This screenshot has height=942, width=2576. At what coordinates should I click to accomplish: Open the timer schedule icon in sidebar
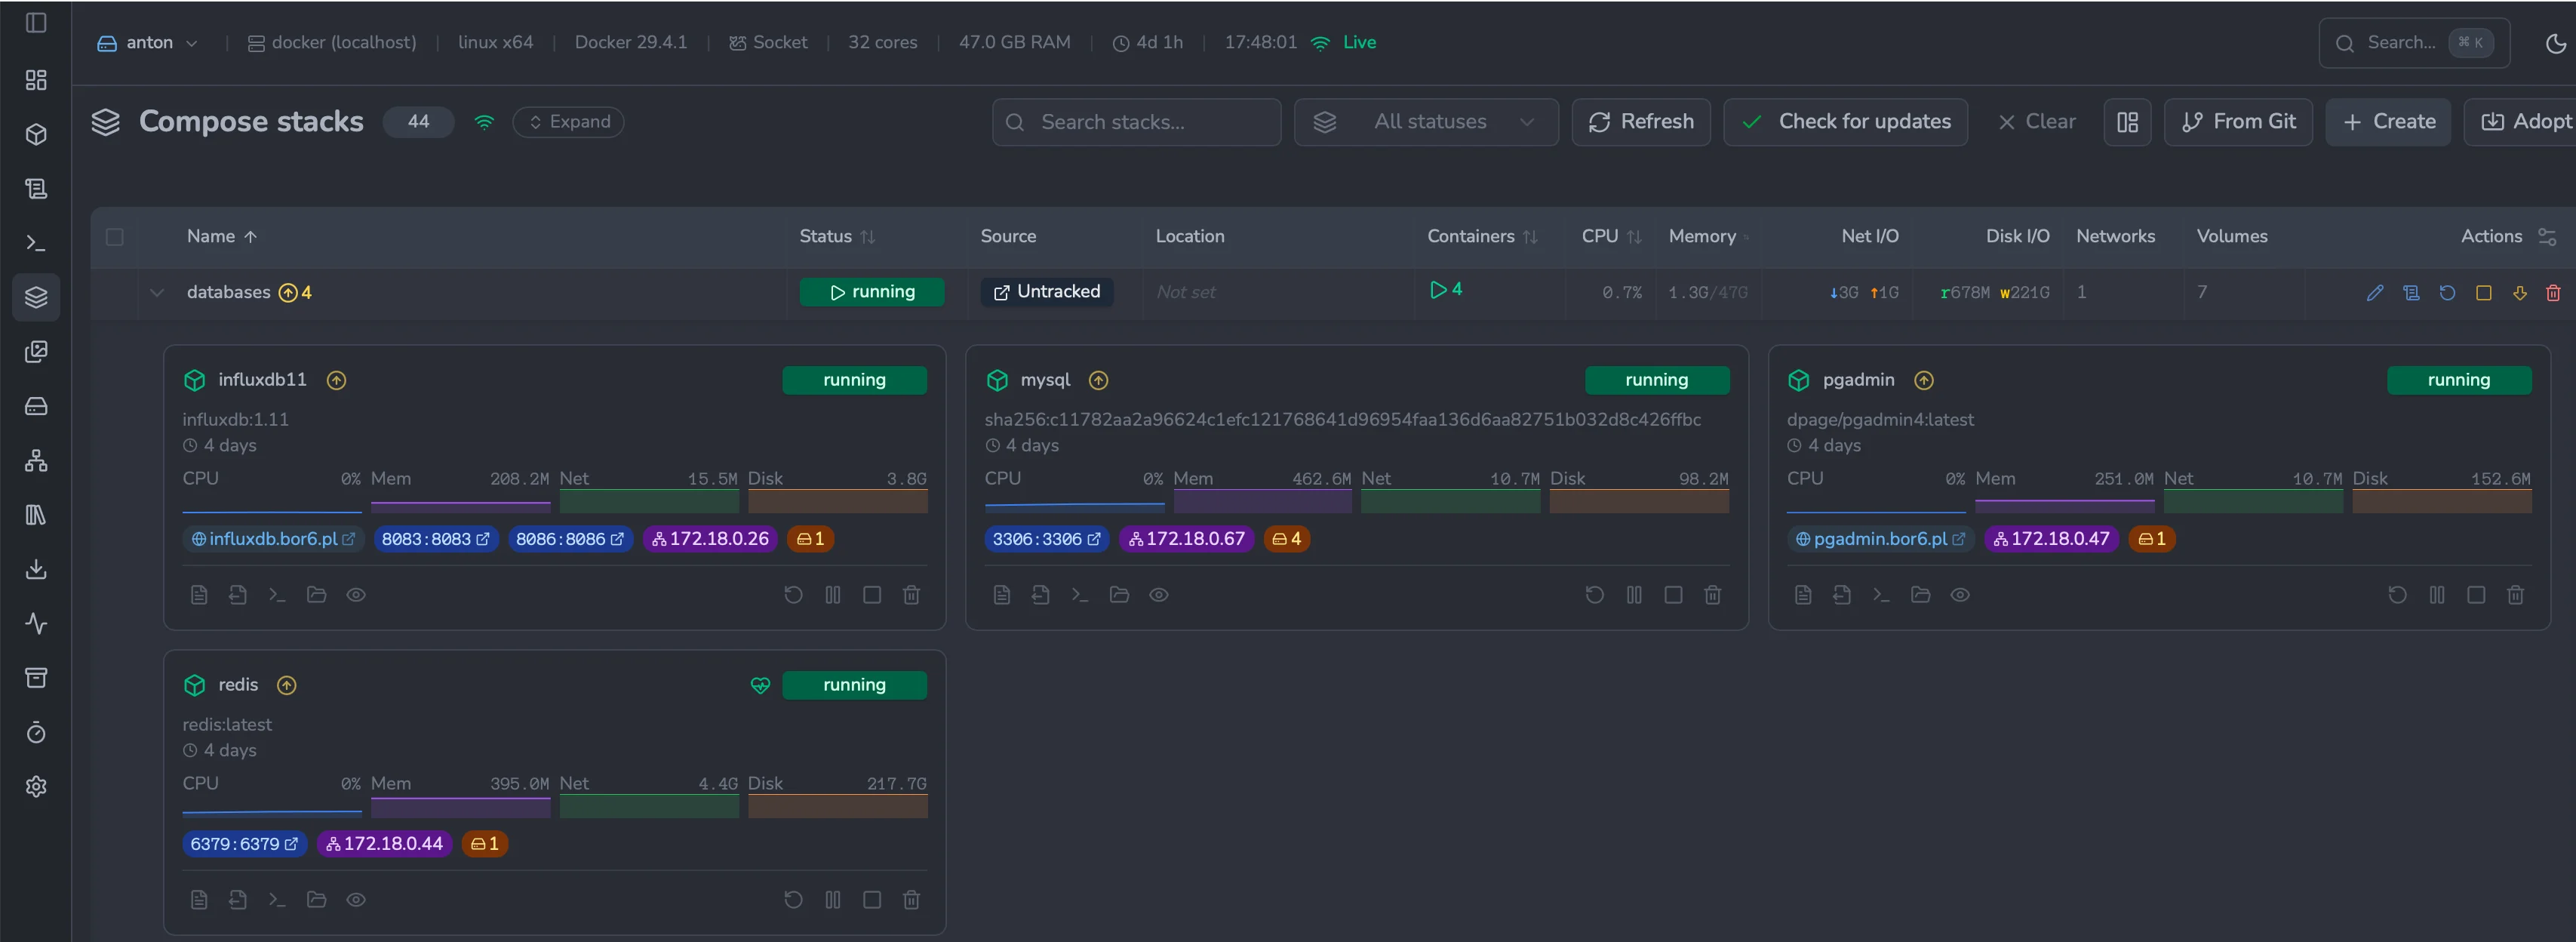coord(36,732)
